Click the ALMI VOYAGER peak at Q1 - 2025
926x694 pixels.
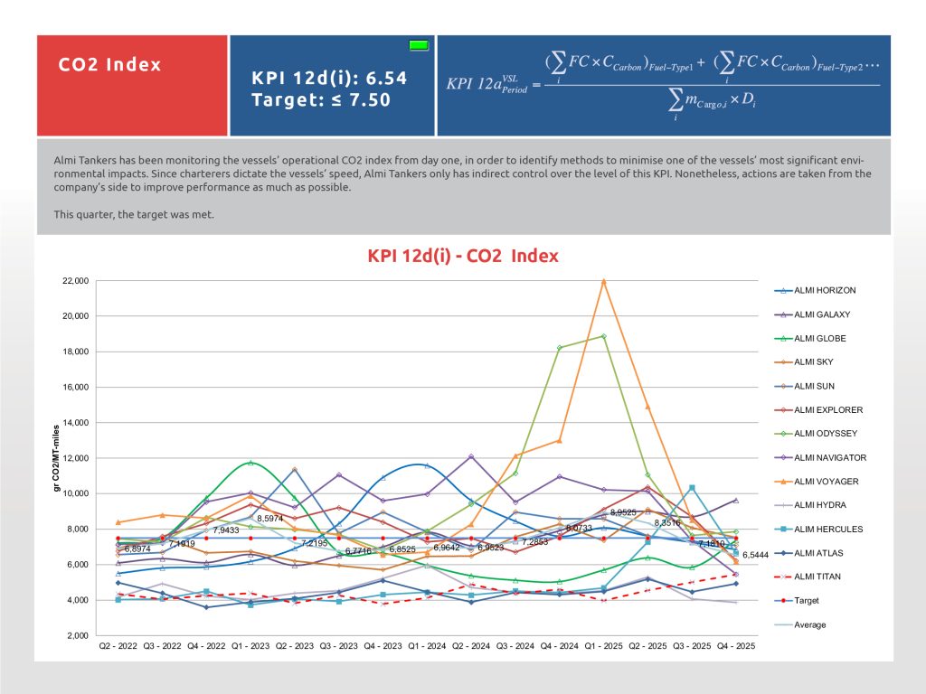coord(603,280)
